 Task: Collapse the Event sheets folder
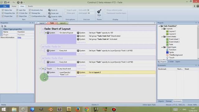pos(162,37)
